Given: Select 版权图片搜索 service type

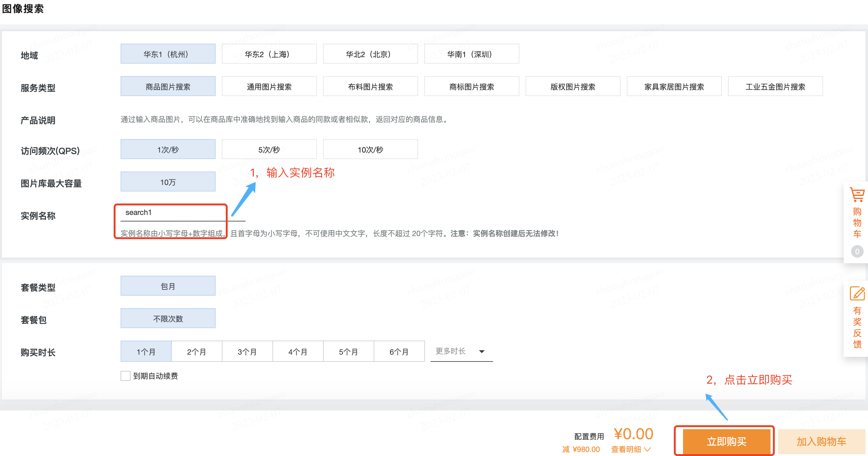Looking at the screenshot, I should point(572,86).
